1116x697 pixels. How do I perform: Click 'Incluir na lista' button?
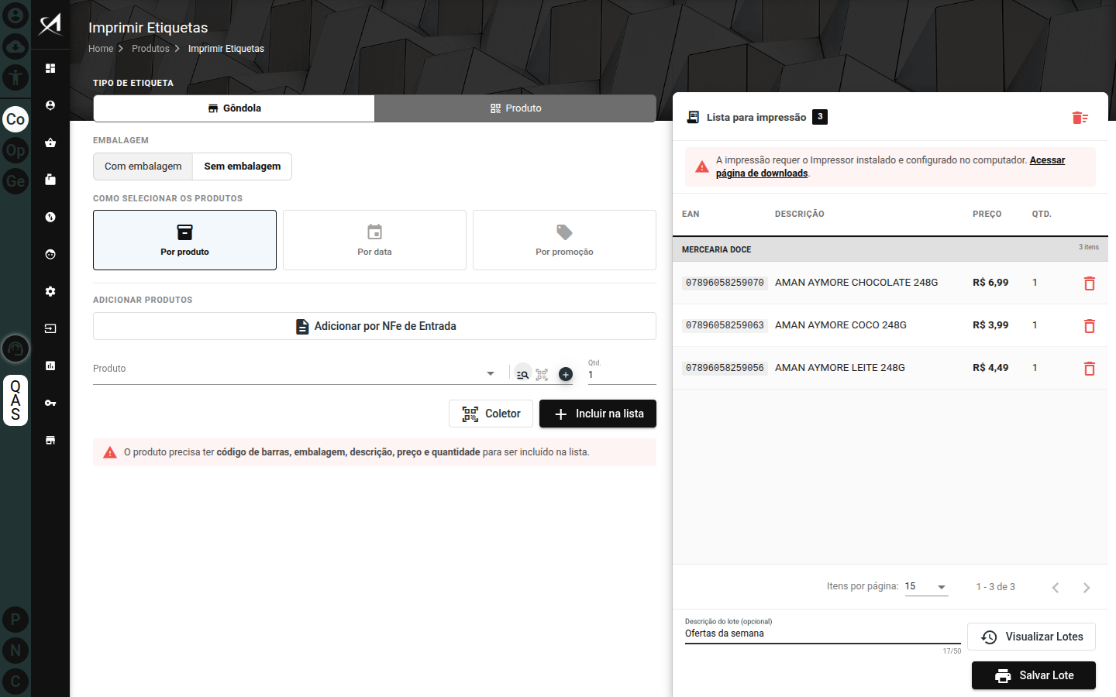point(598,414)
